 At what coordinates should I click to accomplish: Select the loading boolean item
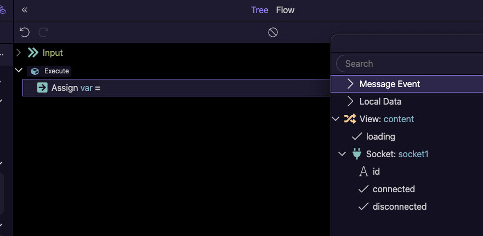pyautogui.click(x=380, y=136)
